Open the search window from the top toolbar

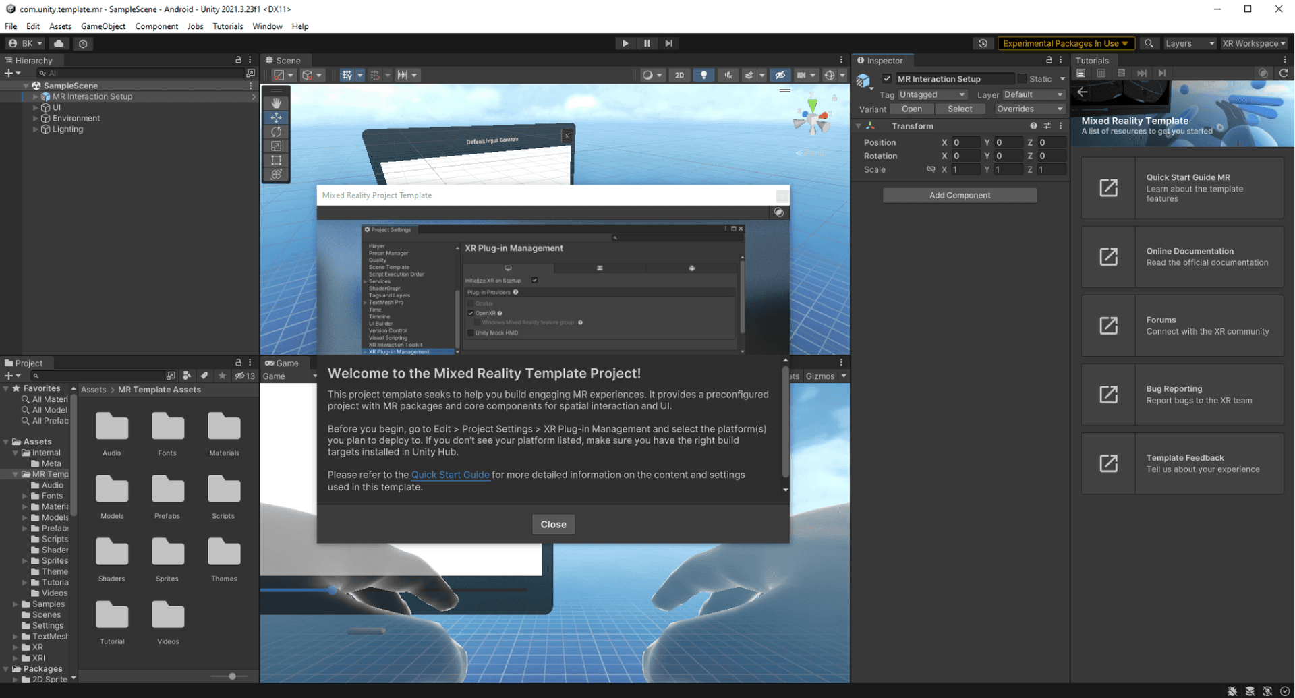coord(1149,43)
